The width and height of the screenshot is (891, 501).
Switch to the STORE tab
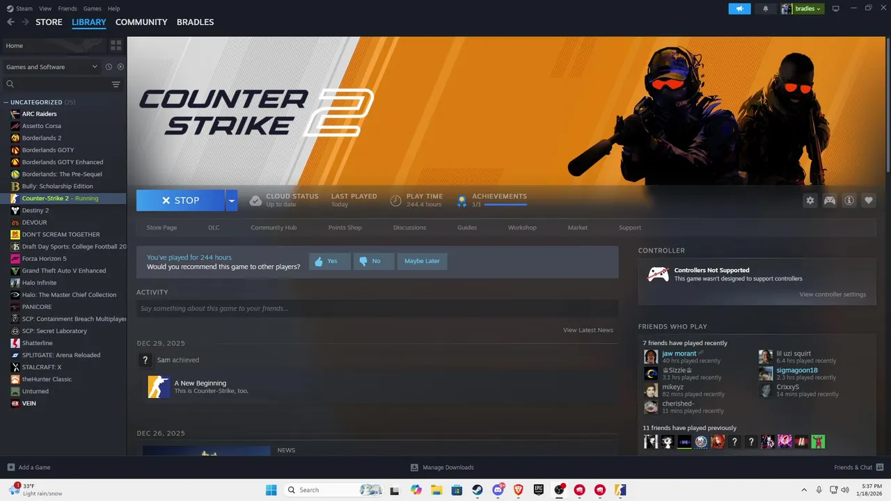(49, 22)
